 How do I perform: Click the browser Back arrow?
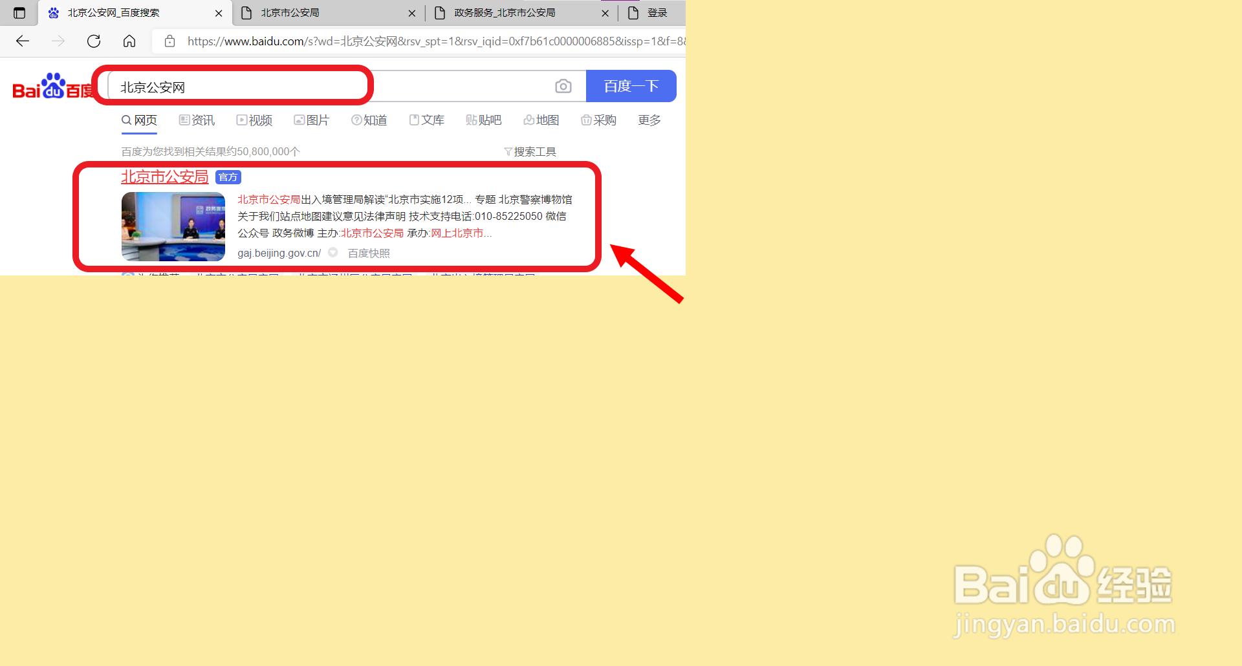point(23,41)
